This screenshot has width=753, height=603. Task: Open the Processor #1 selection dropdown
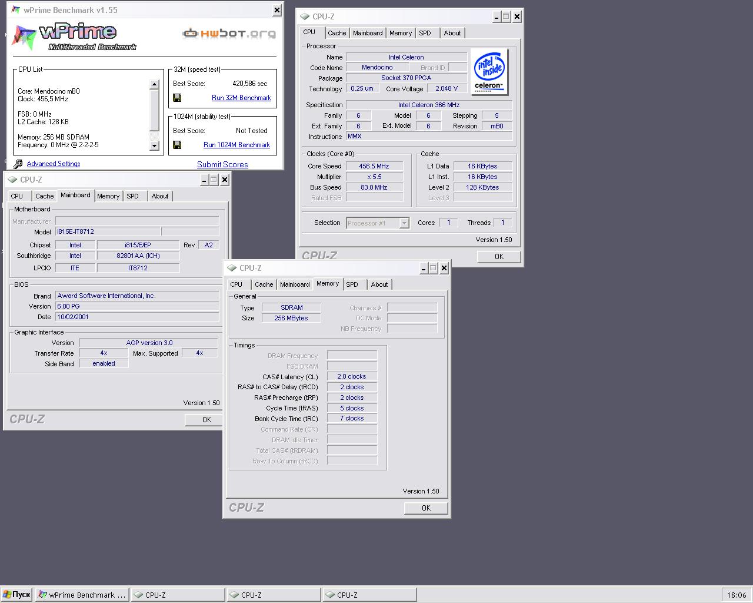point(377,223)
